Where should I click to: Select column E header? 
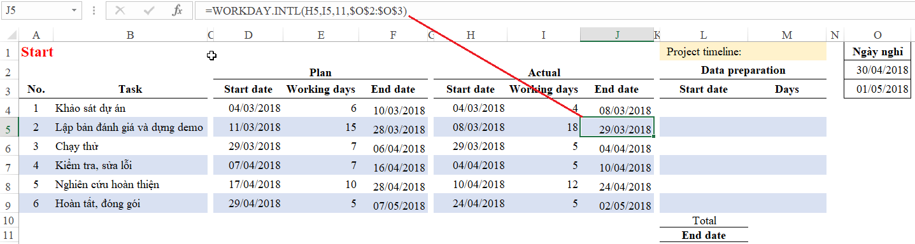pyautogui.click(x=320, y=36)
